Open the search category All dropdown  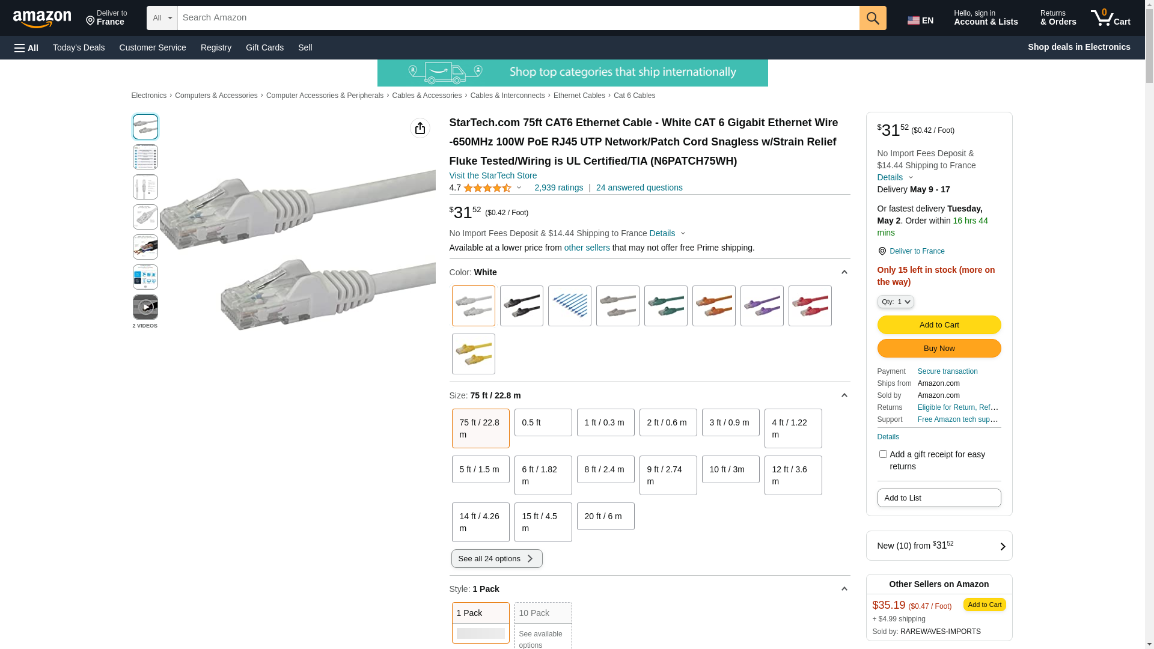click(x=162, y=18)
